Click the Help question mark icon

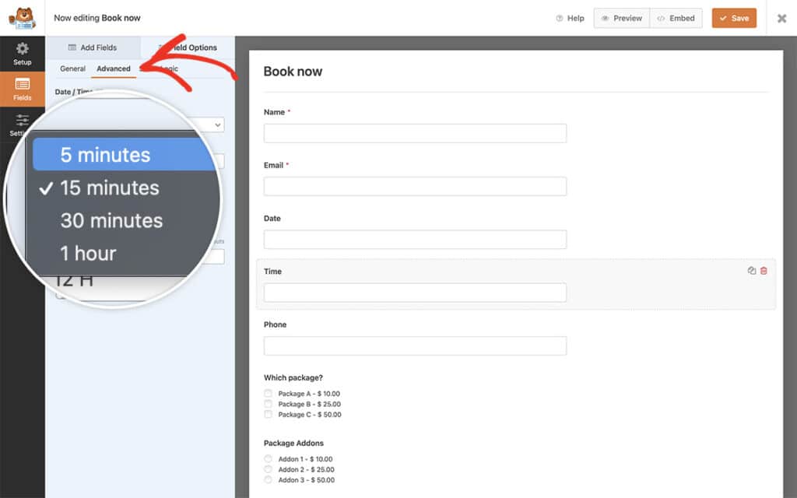559,18
